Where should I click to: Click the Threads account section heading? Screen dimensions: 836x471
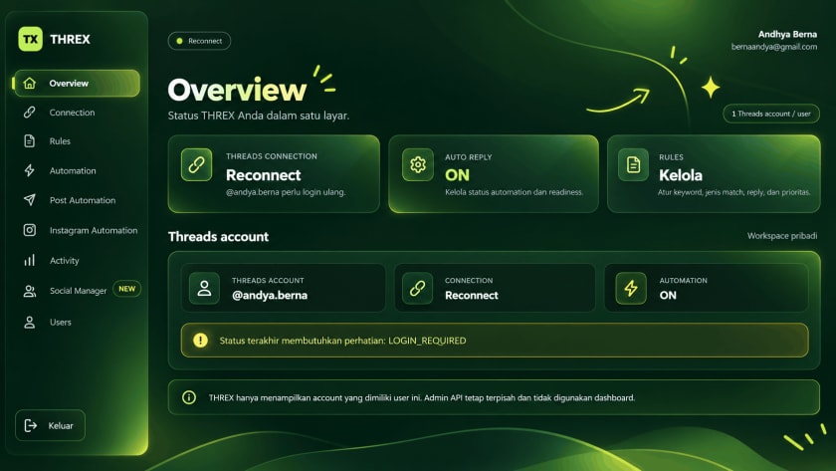[218, 236]
